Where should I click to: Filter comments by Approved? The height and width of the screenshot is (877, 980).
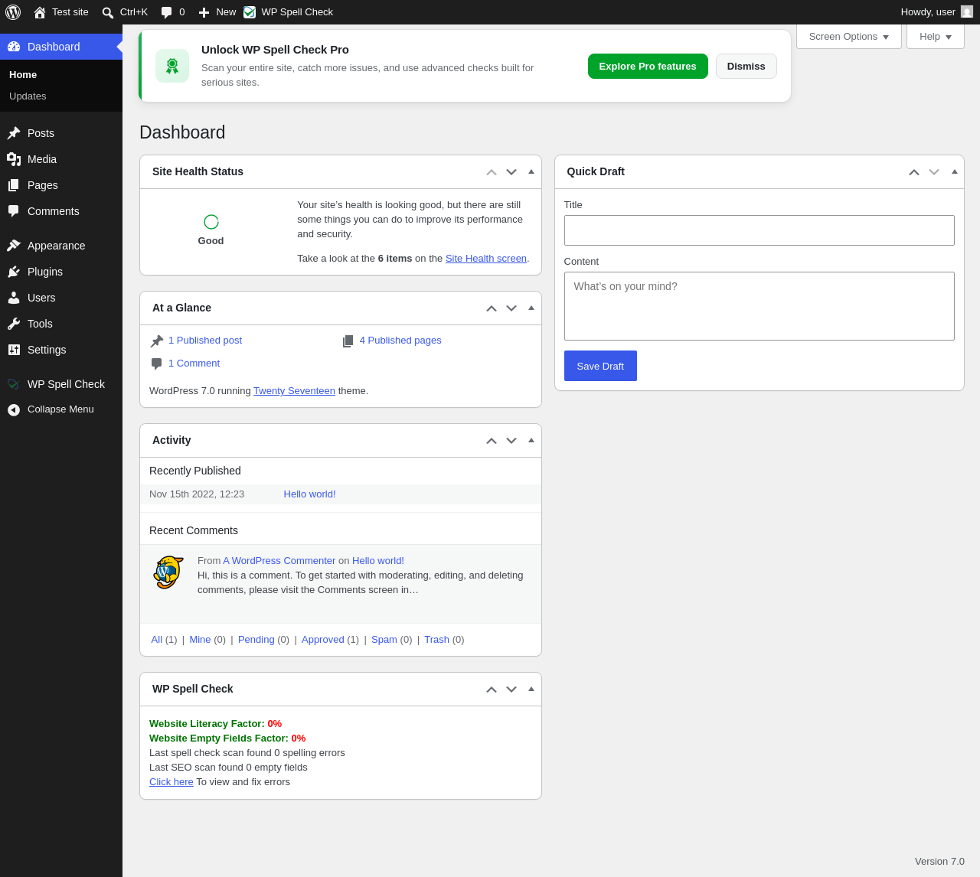(323, 640)
